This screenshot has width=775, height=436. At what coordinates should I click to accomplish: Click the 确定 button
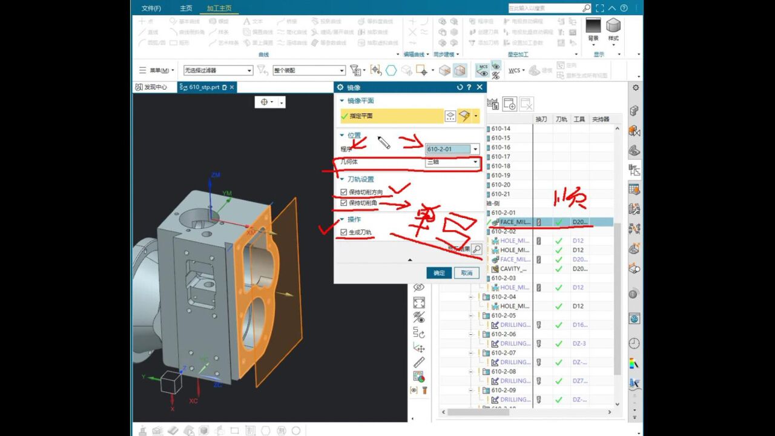(x=438, y=273)
